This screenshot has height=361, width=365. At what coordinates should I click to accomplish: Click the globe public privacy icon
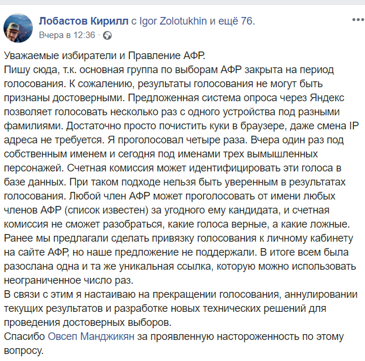pyautogui.click(x=107, y=36)
